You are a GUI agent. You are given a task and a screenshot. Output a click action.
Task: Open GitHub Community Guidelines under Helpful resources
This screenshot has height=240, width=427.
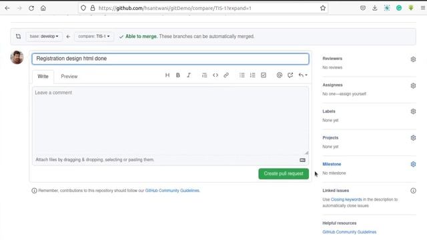(350, 232)
